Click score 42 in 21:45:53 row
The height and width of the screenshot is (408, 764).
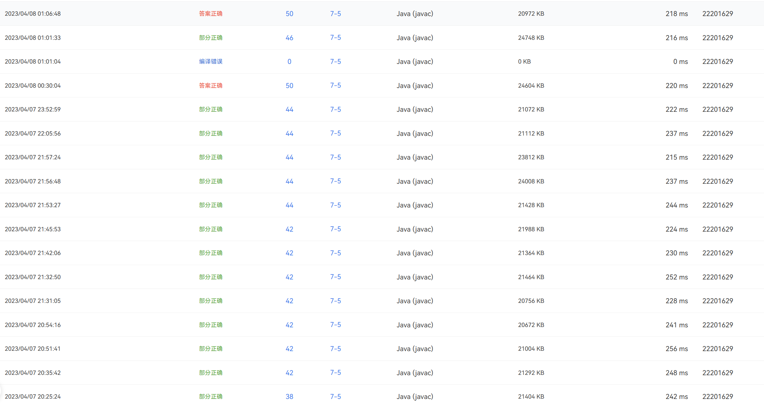[289, 229]
